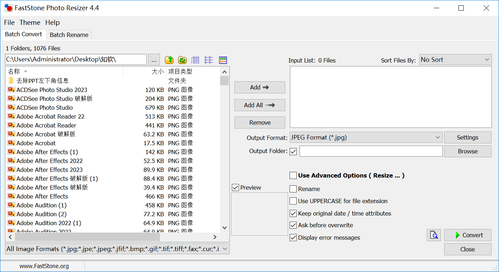Open output format Settings

[468, 137]
